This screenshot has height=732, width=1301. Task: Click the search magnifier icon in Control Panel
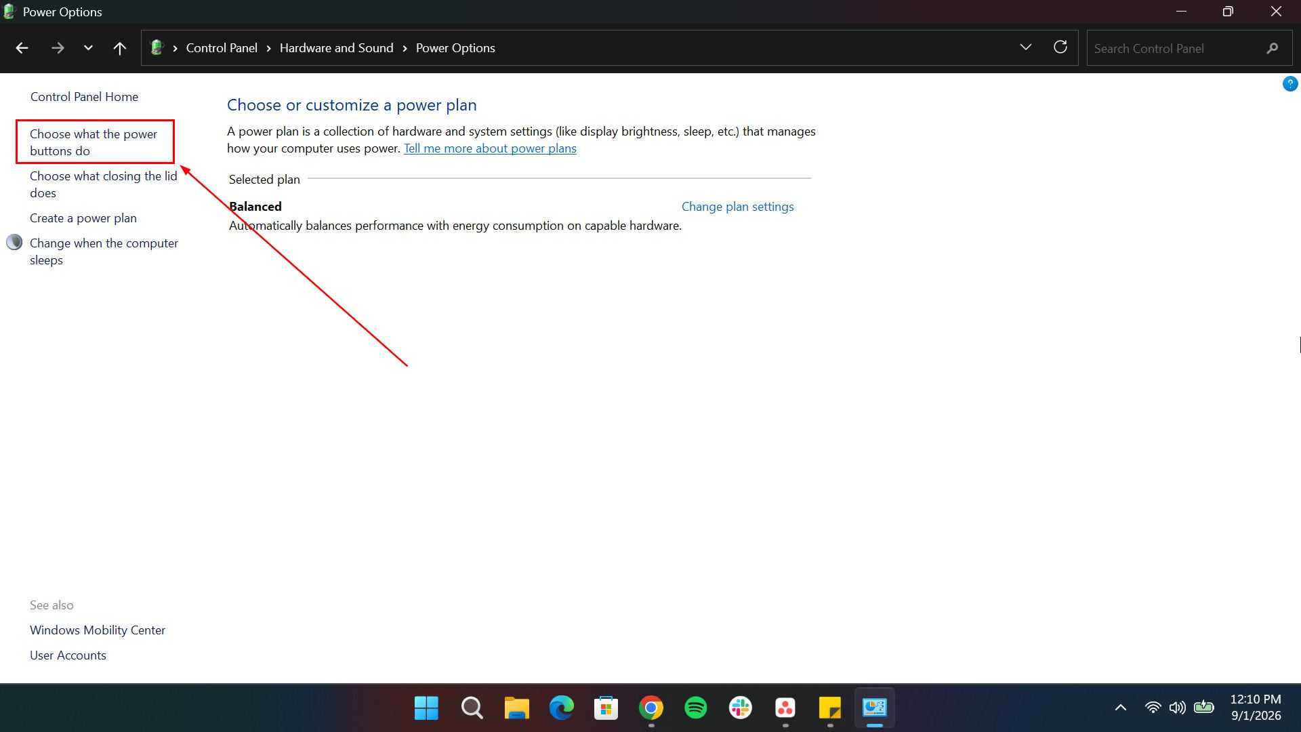coord(1272,48)
